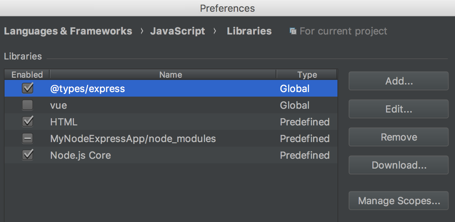Open the Manage Scopes... dialog
455x222 pixels.
click(x=398, y=200)
